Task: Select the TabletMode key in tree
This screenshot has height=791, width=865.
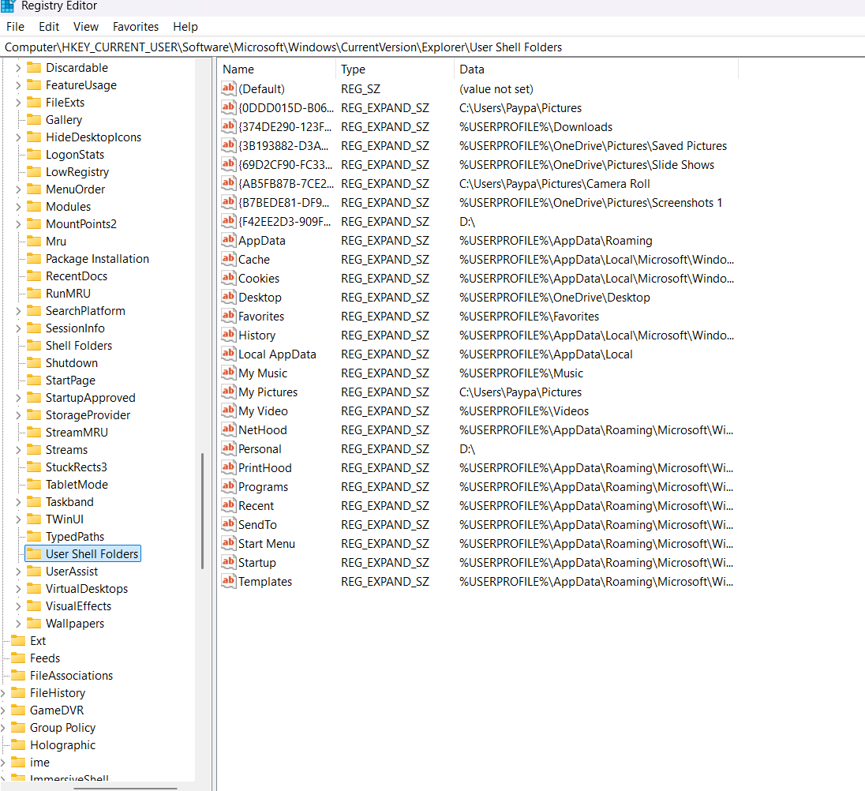Action: pyautogui.click(x=77, y=484)
